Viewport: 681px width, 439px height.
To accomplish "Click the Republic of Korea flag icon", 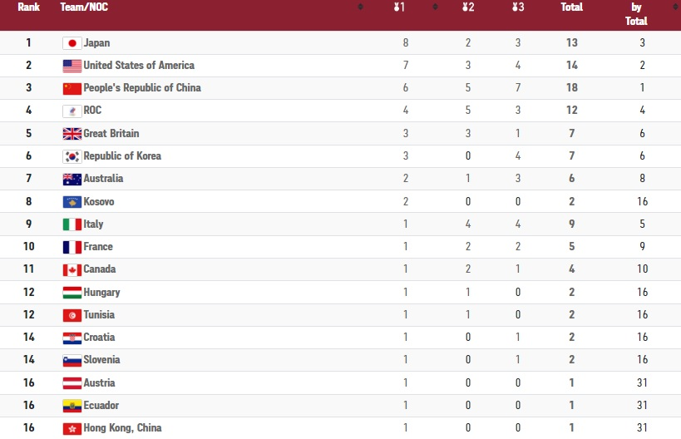I will point(72,155).
